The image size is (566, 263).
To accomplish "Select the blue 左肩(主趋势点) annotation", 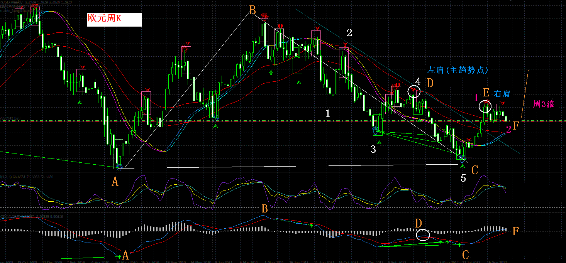I will [x=458, y=70].
